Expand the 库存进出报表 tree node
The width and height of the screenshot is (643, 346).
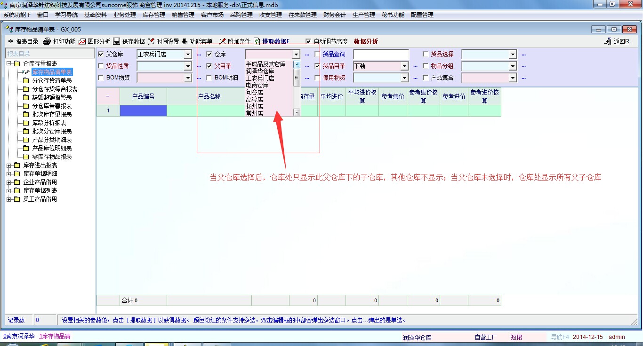pyautogui.click(x=9, y=165)
